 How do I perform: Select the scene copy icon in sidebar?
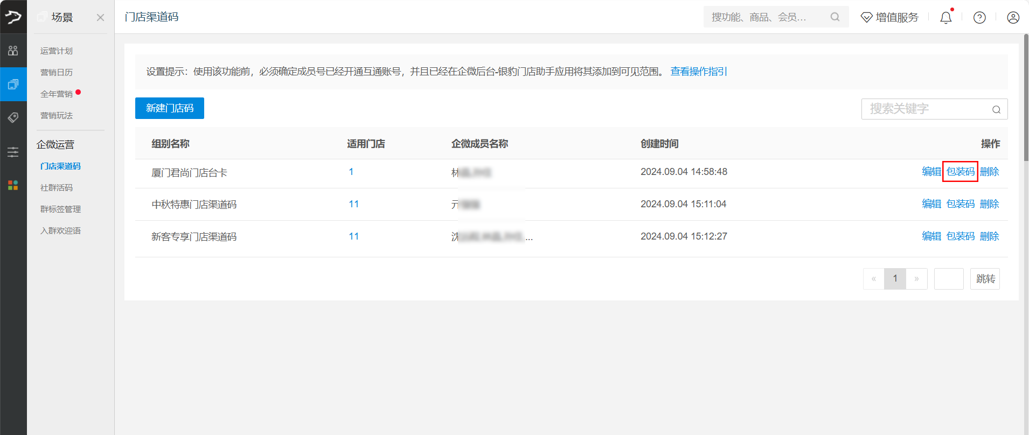[13, 85]
